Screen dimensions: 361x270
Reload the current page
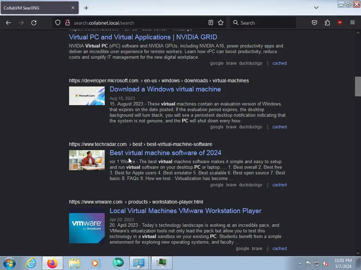34,23
